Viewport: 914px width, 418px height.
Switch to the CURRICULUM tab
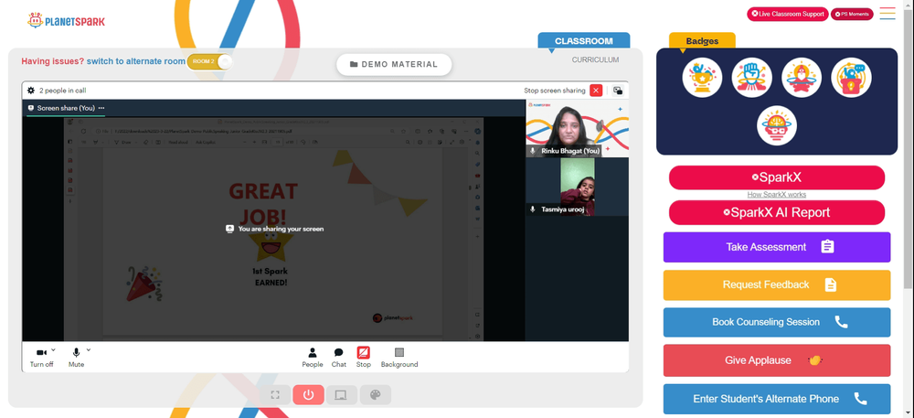(595, 59)
